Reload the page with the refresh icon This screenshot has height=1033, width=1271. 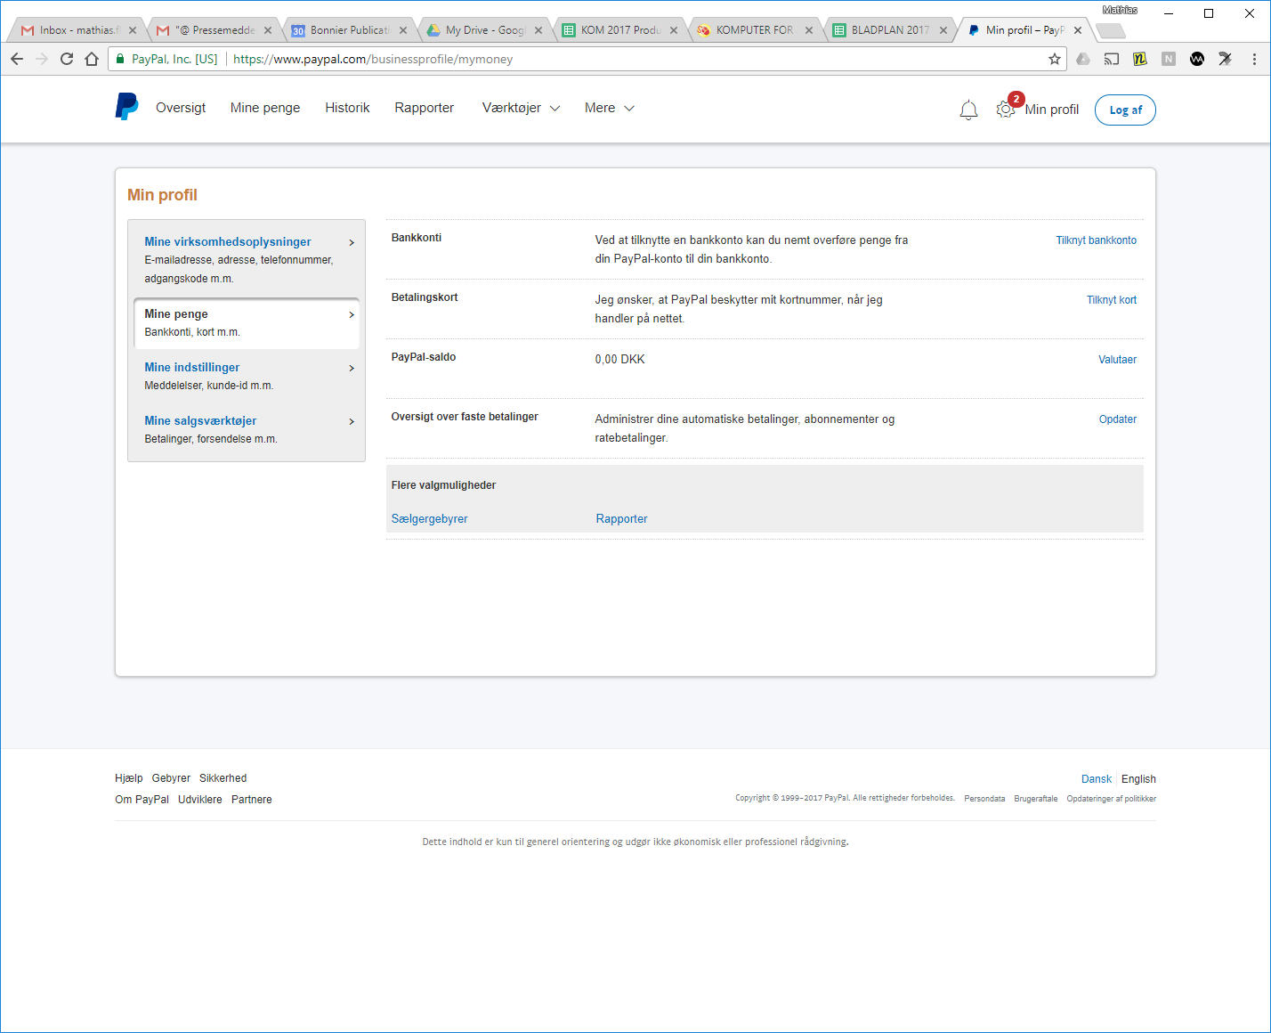coord(67,59)
